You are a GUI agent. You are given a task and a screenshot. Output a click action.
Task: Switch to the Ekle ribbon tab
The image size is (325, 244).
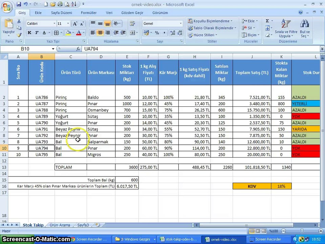click(x=38, y=13)
